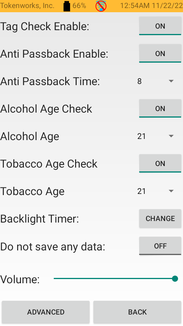This screenshot has width=183, height=326.
Task: Toggle Anti Passback Enable switch
Action: (x=160, y=53)
